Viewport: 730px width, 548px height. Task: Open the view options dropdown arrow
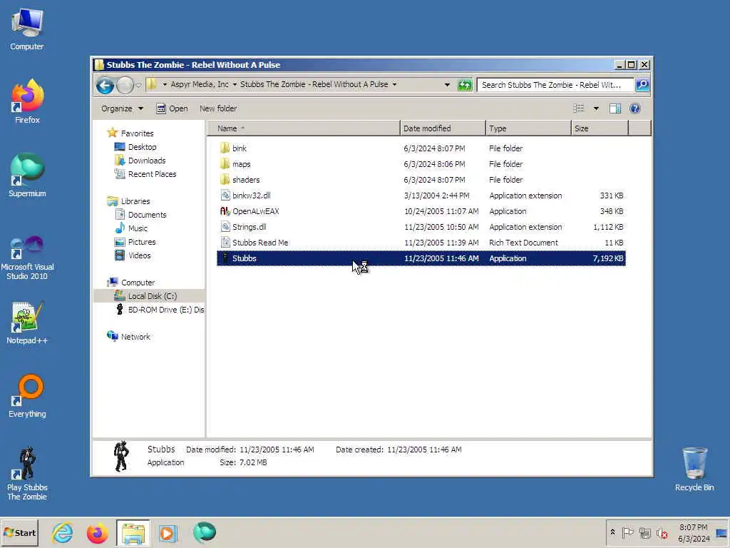point(596,108)
